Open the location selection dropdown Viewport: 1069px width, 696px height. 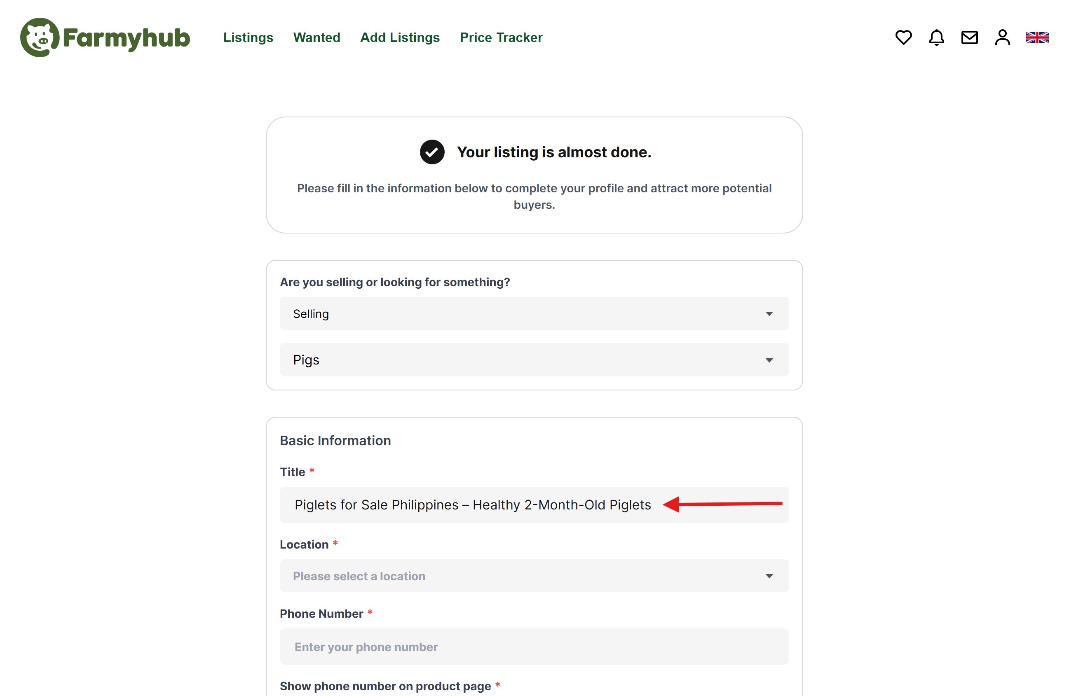click(769, 576)
